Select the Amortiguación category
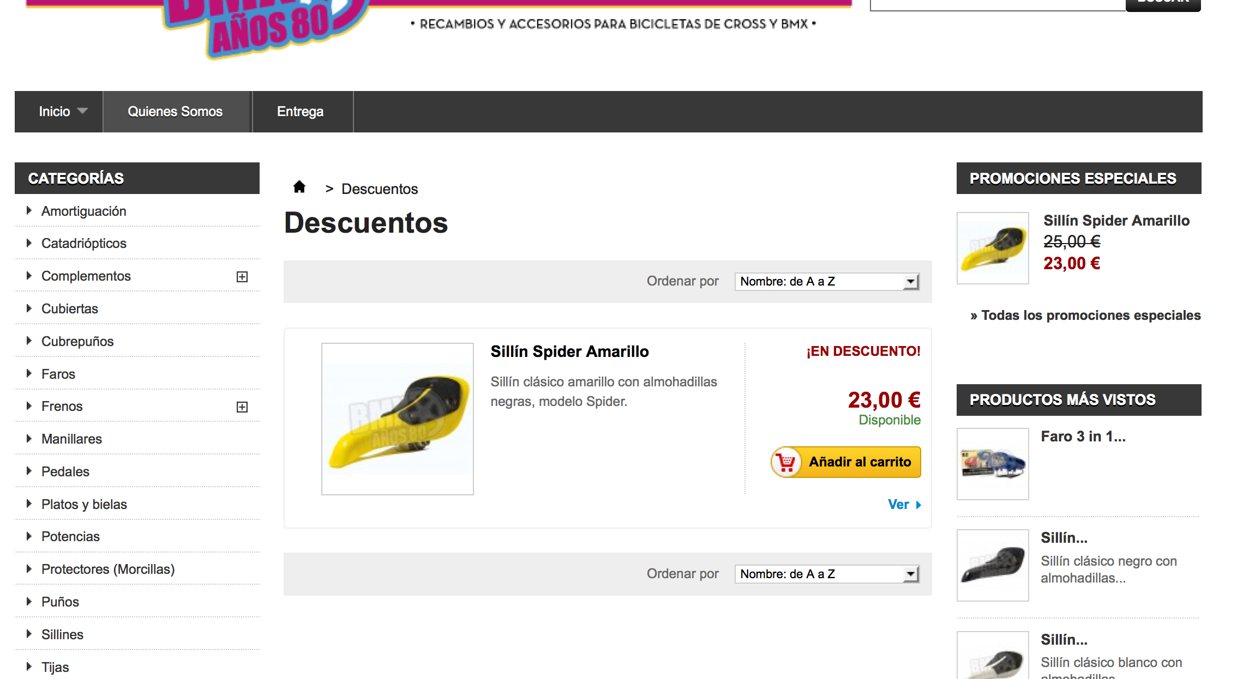Screen dimensions: 1249x679 (84, 211)
